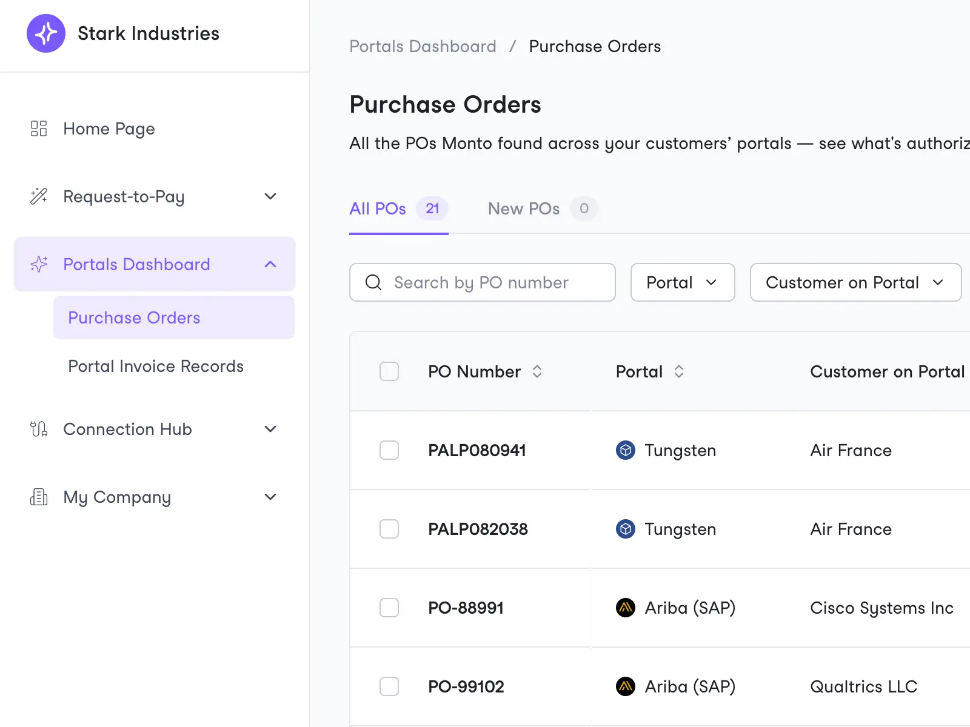Screen dimensions: 970x727
Task: Toggle the select-all checkbox in the table header
Action: [x=389, y=371]
